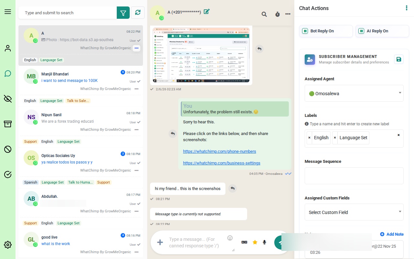Click the translate icon in message bar
Screen dimensions: 414x259
(x=244, y=242)
